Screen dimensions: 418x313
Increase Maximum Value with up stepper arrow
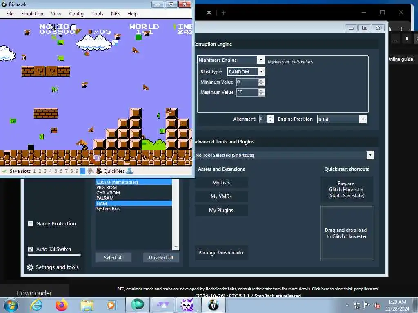(x=261, y=90)
